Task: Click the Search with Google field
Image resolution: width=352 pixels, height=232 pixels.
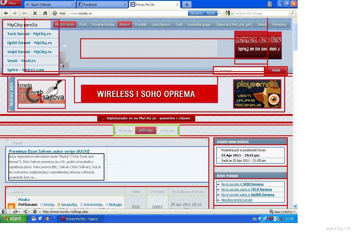Action: point(262,13)
